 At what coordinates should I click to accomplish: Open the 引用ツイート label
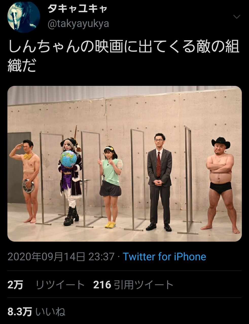(143, 285)
